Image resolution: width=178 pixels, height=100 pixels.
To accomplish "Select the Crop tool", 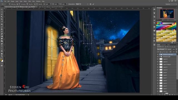I will [x=2, y=19].
